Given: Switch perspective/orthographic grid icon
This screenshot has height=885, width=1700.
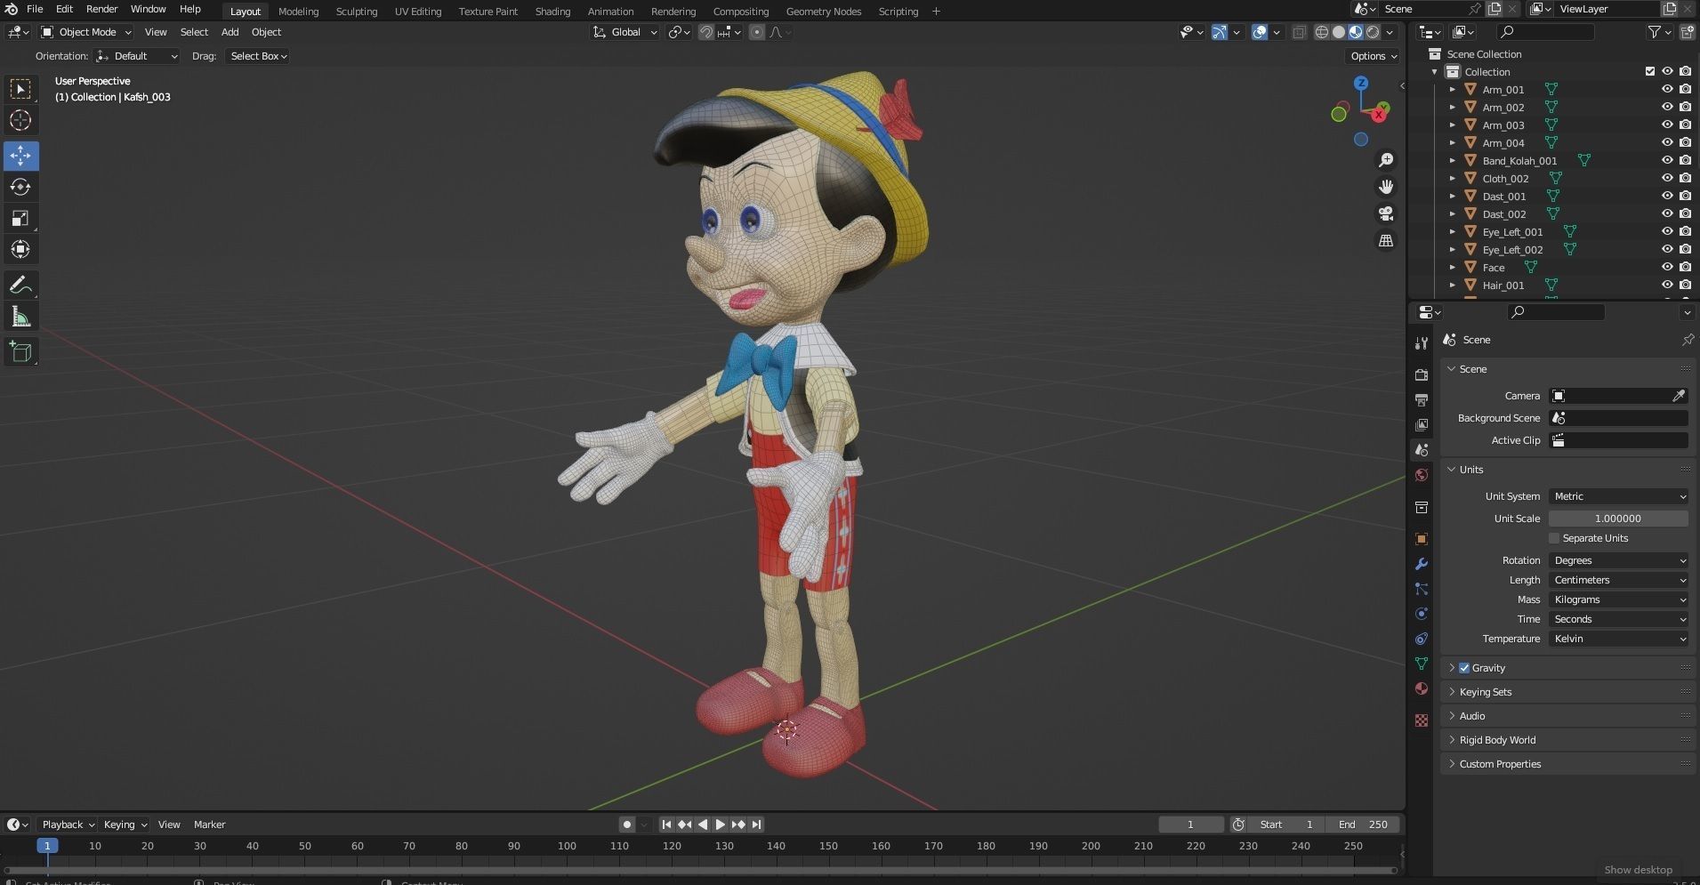Looking at the screenshot, I should (1386, 240).
